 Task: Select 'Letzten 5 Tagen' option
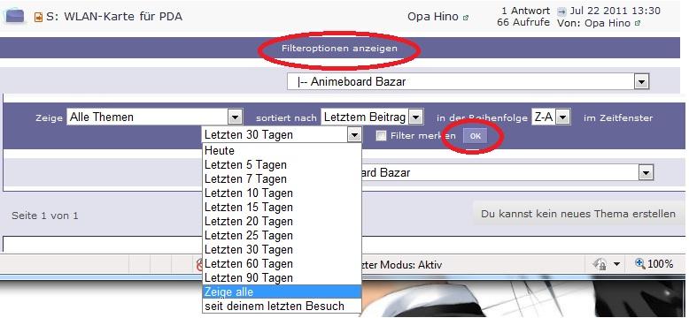(282, 165)
